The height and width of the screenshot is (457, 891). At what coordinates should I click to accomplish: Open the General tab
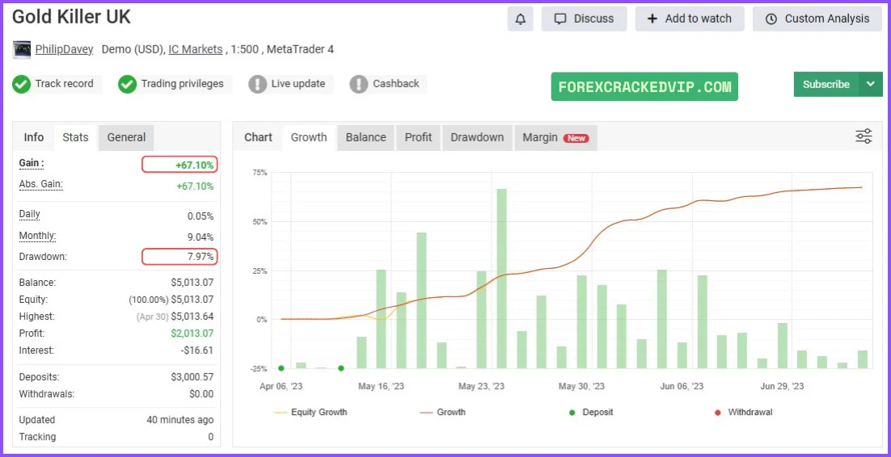coord(126,137)
